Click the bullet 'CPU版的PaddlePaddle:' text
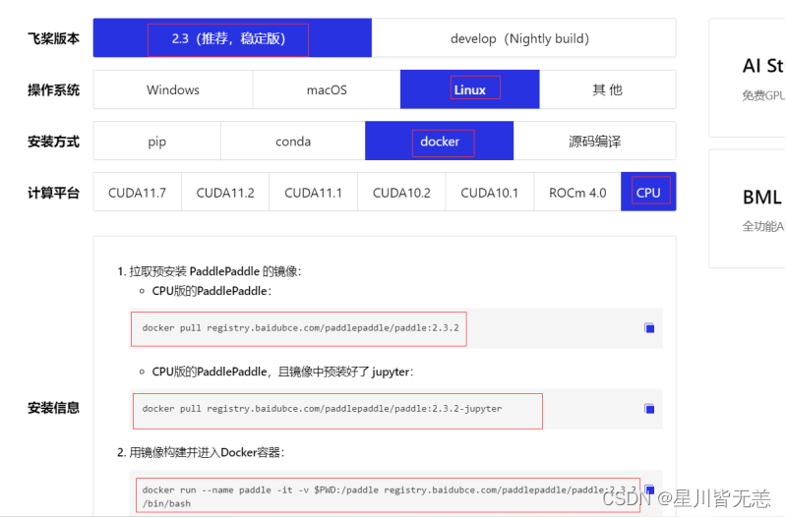 [212, 291]
